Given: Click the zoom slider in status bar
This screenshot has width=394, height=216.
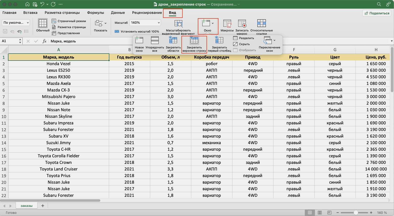Looking at the screenshot, I should coord(356,213).
